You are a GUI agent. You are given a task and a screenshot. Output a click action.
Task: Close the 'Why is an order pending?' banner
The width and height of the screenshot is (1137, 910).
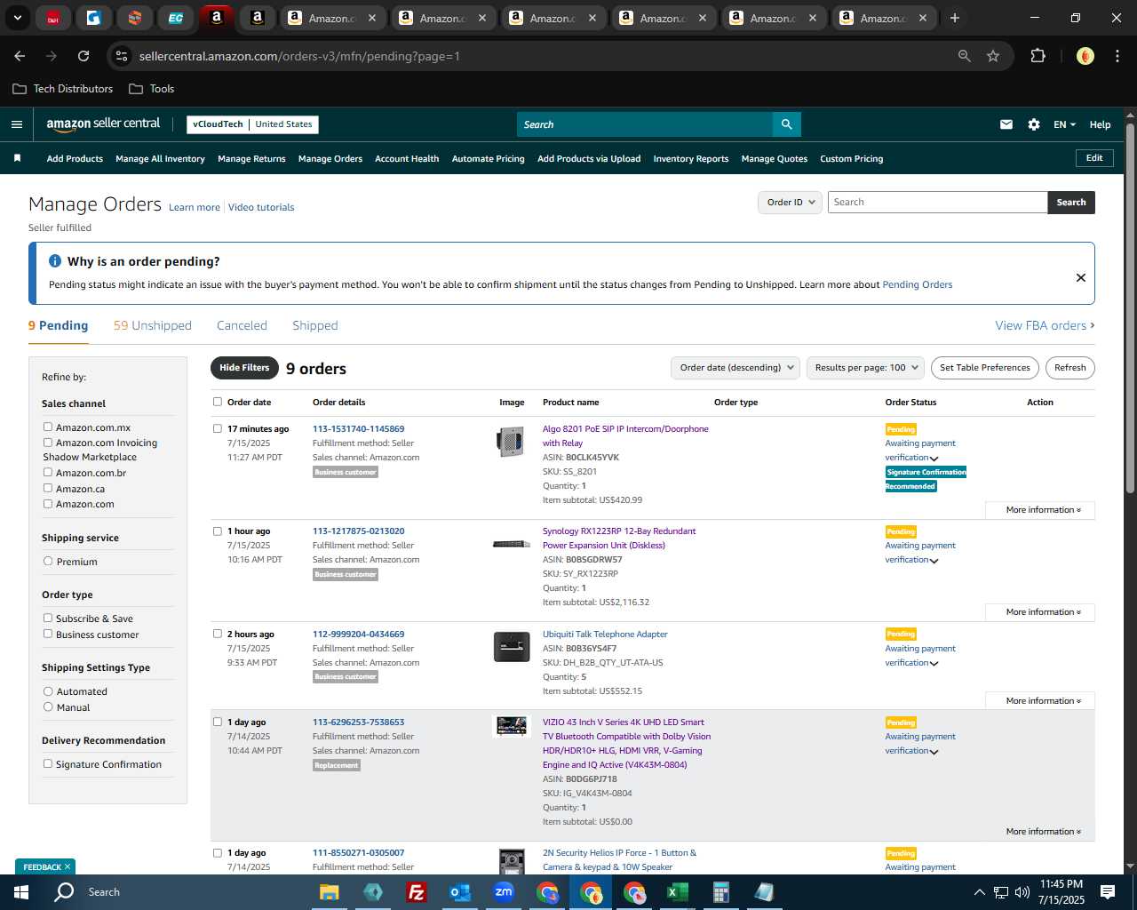click(1081, 277)
